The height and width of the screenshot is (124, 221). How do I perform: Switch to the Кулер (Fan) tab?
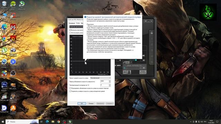78,23
